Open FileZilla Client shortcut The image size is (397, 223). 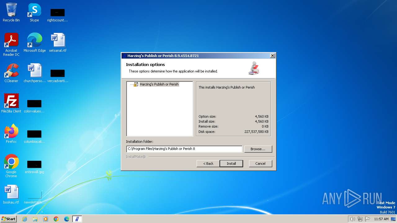[11, 103]
